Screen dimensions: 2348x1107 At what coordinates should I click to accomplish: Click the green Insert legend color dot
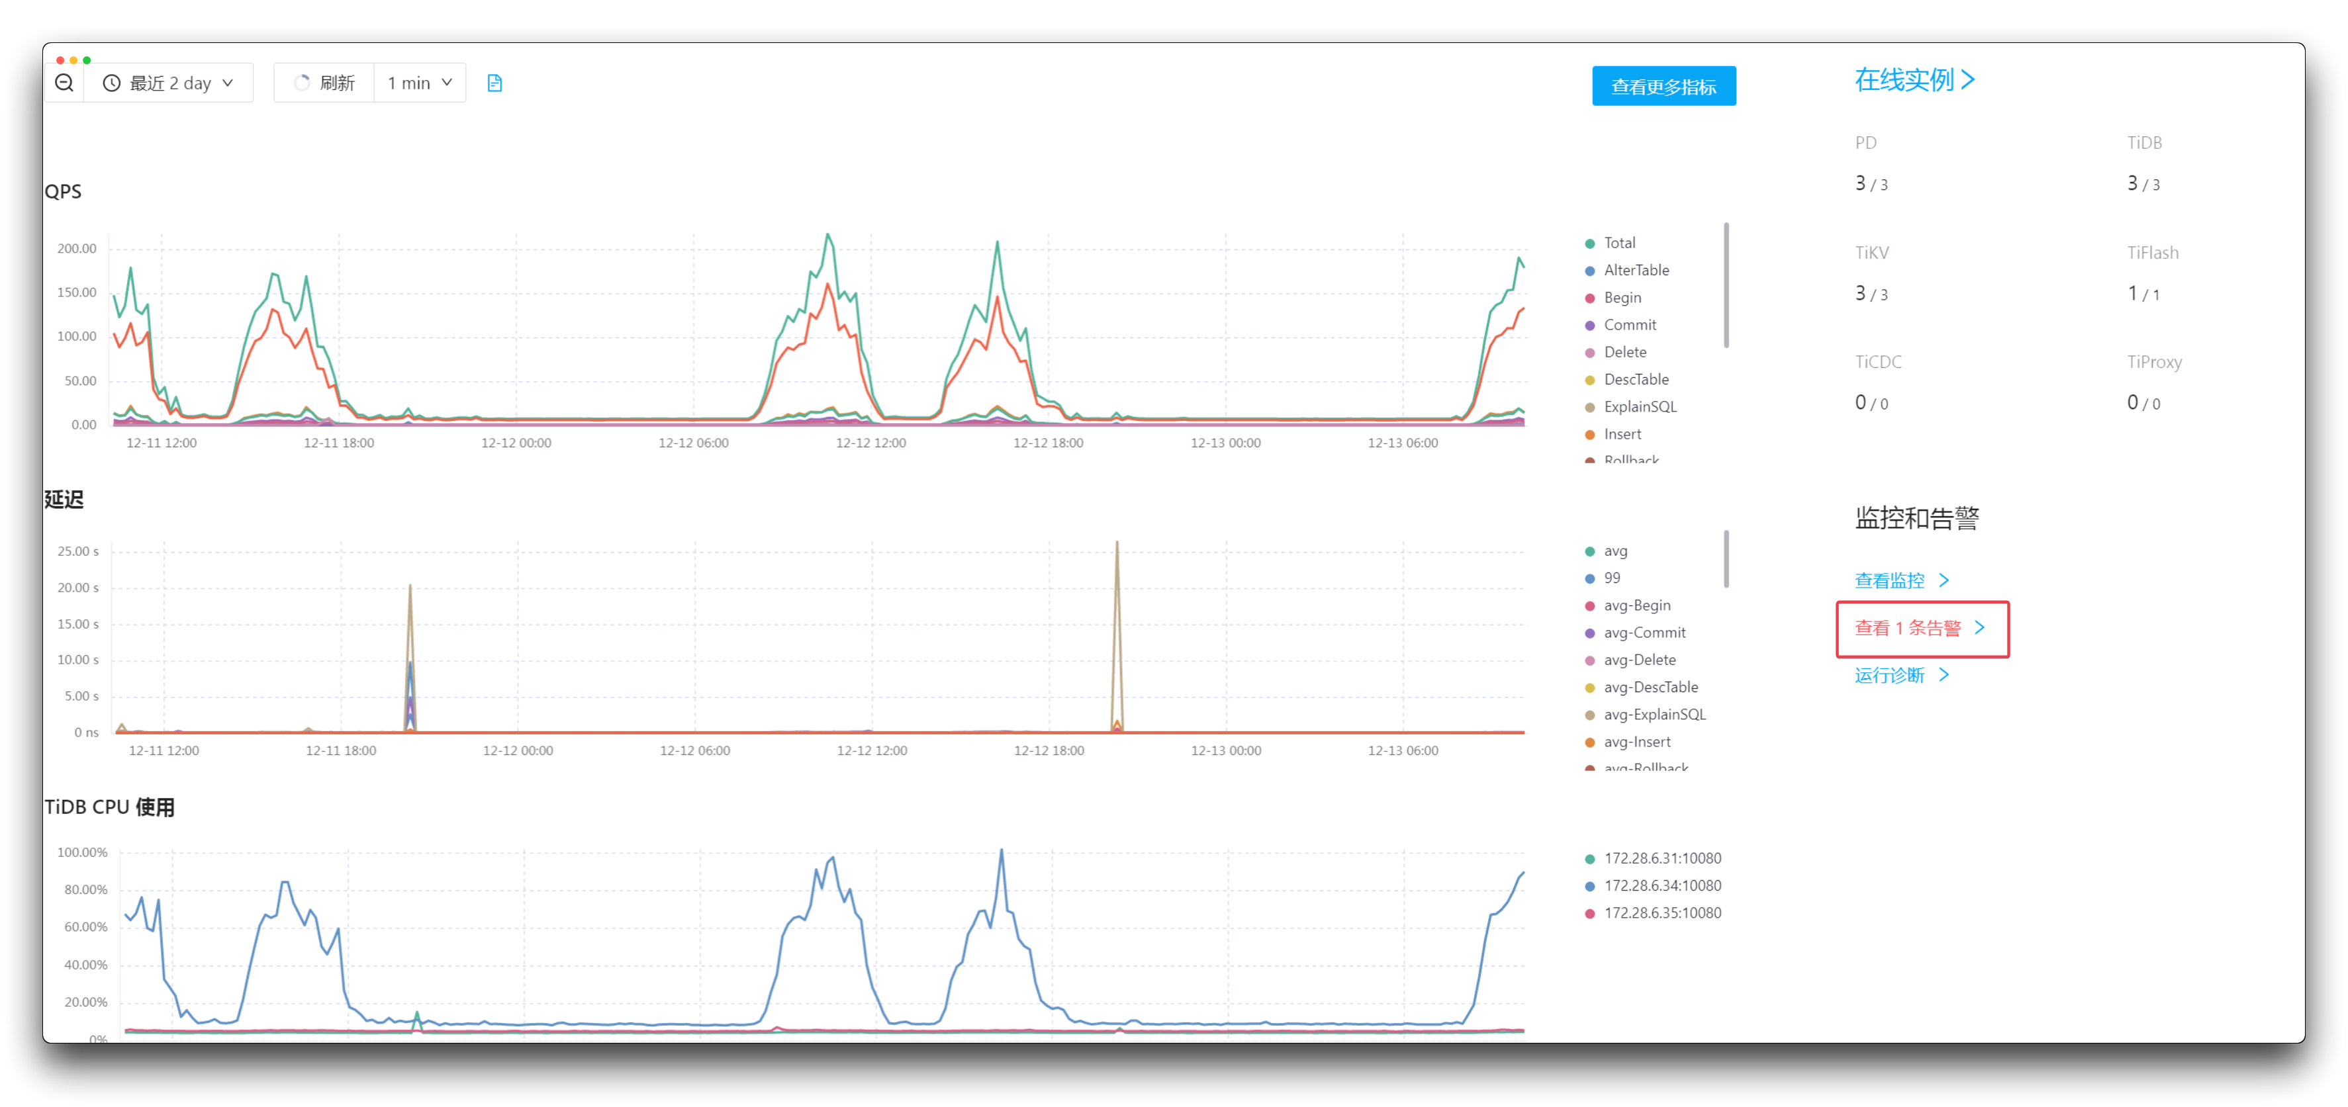[x=1589, y=435]
